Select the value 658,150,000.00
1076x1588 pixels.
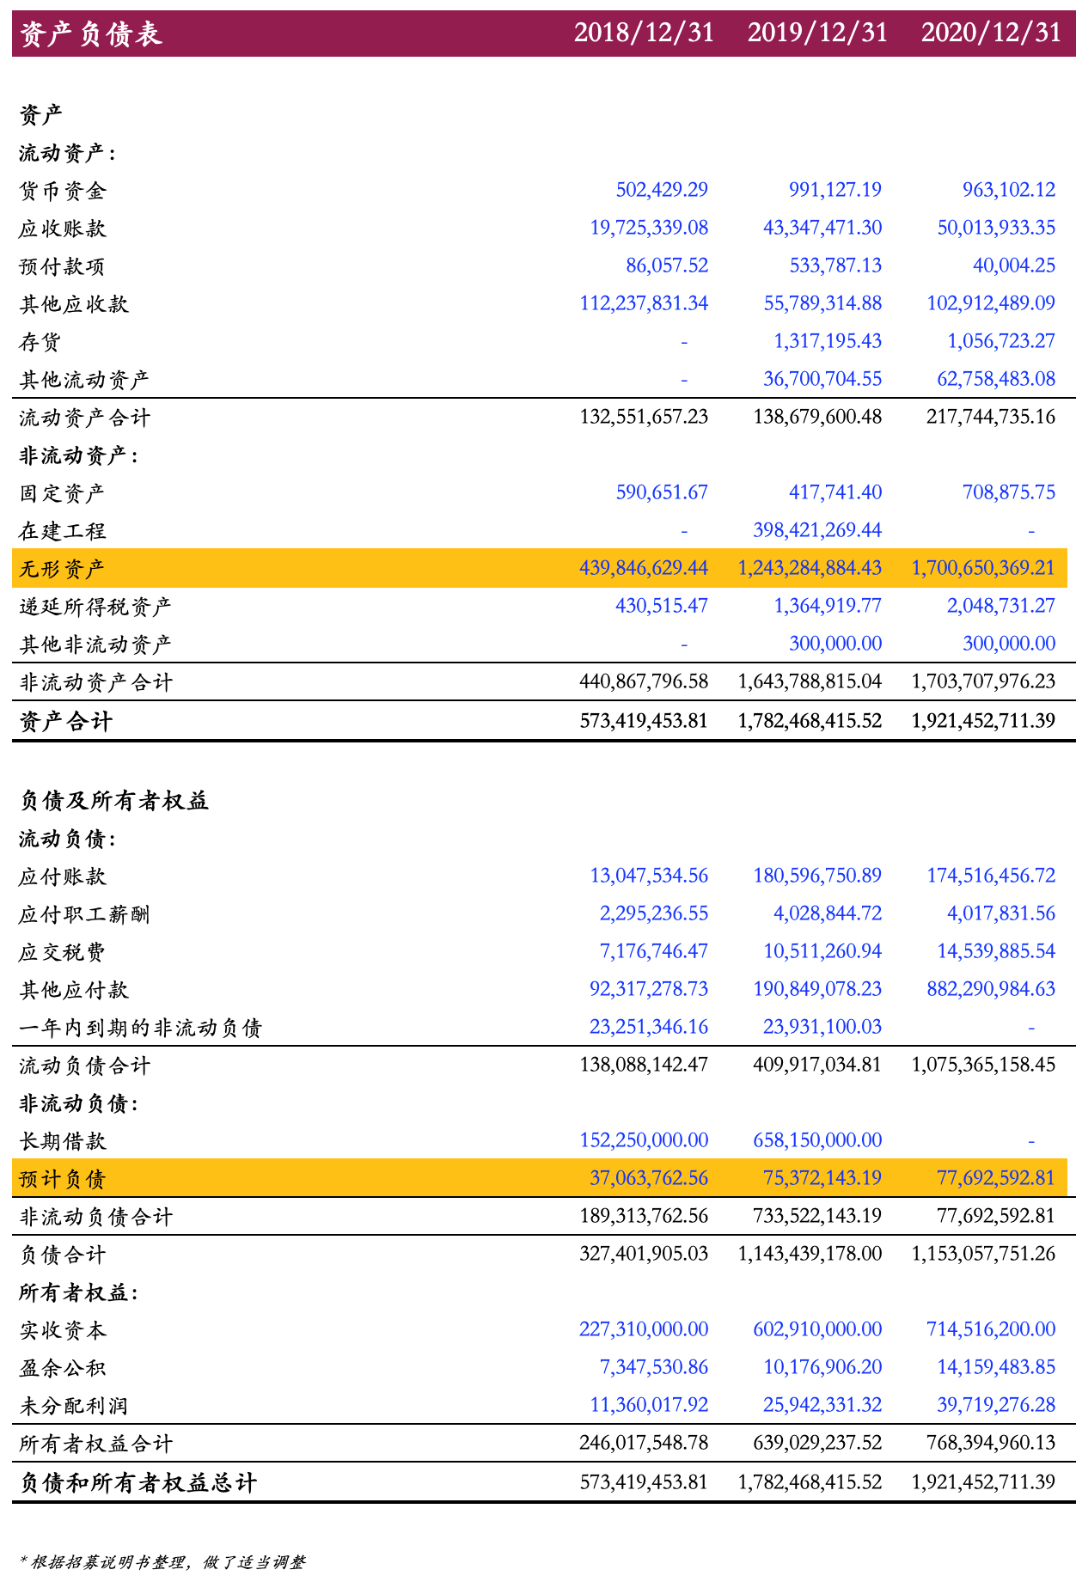tap(817, 1140)
